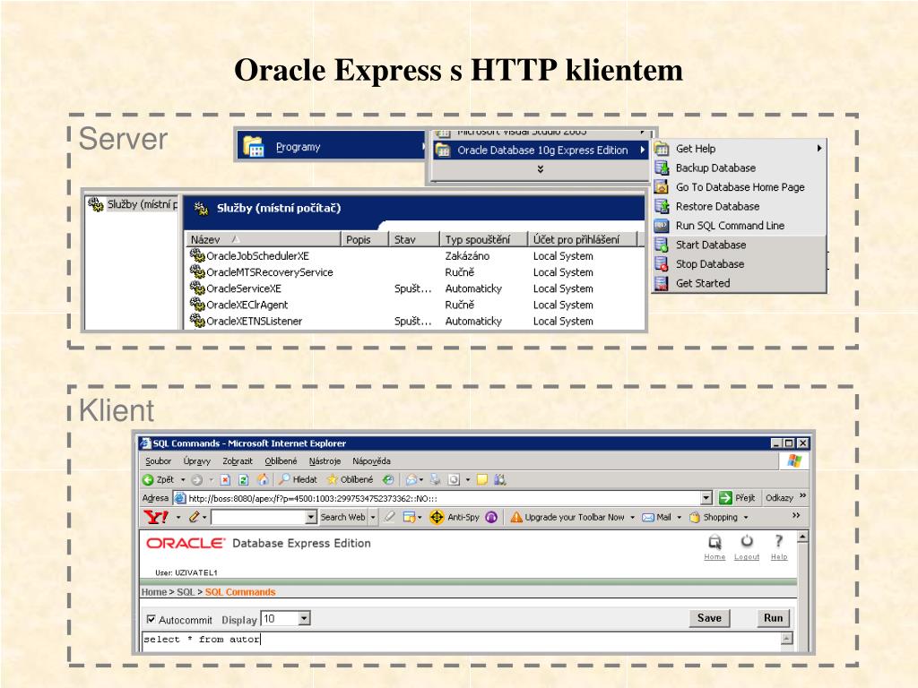Choose Stop Database from Oracle submenu
The image size is (918, 688).
(740, 264)
